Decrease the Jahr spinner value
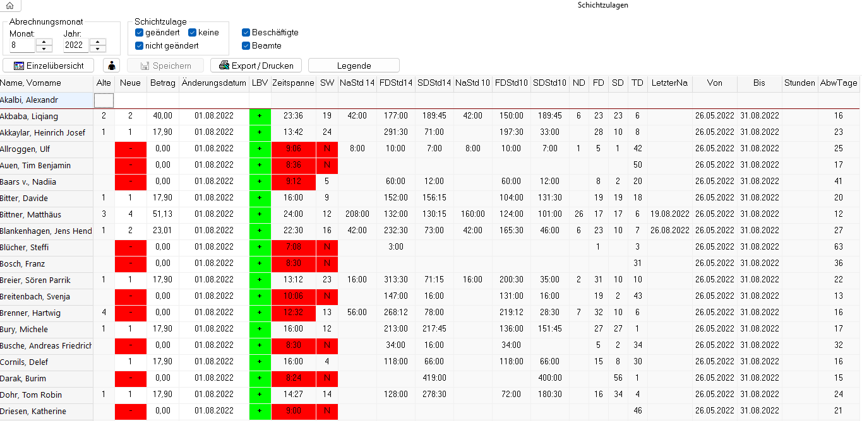 coord(98,49)
